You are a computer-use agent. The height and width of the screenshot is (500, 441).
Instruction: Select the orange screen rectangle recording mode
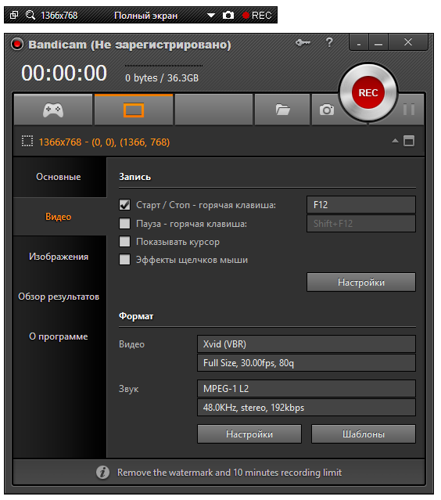click(x=134, y=110)
